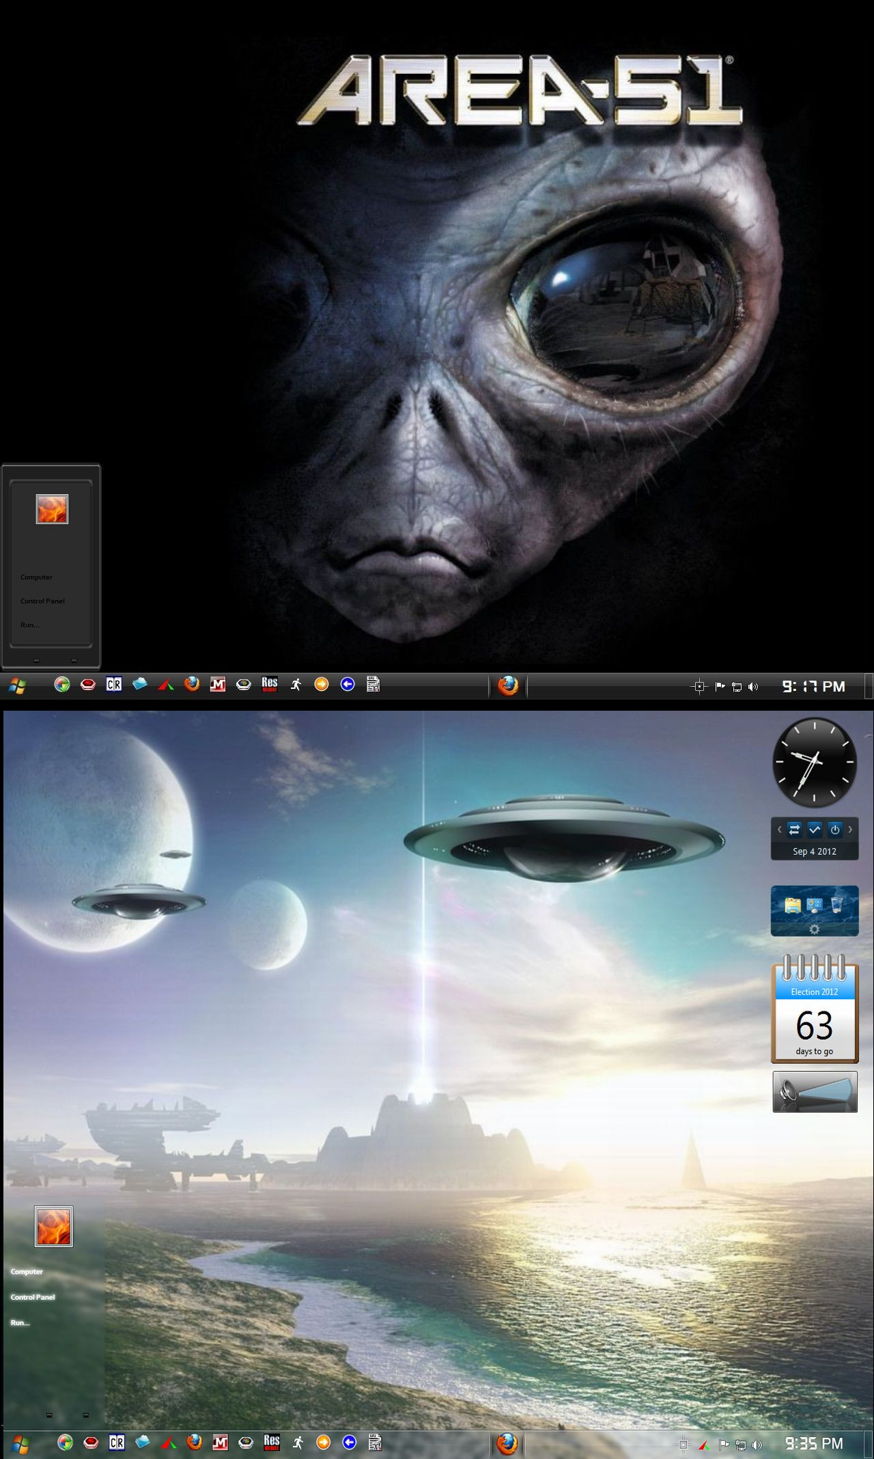Select Run... in transparent start menu
Screen dimensions: 874x1459
tap(20, 1322)
